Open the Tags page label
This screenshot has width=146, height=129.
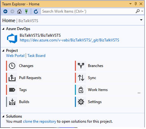pos(23,90)
